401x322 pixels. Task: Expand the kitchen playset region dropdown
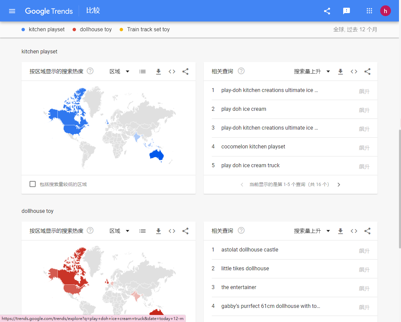pos(119,72)
